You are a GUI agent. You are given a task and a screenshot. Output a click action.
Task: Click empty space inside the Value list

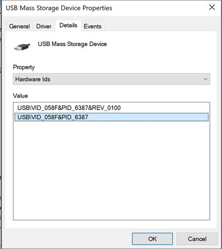point(111,170)
